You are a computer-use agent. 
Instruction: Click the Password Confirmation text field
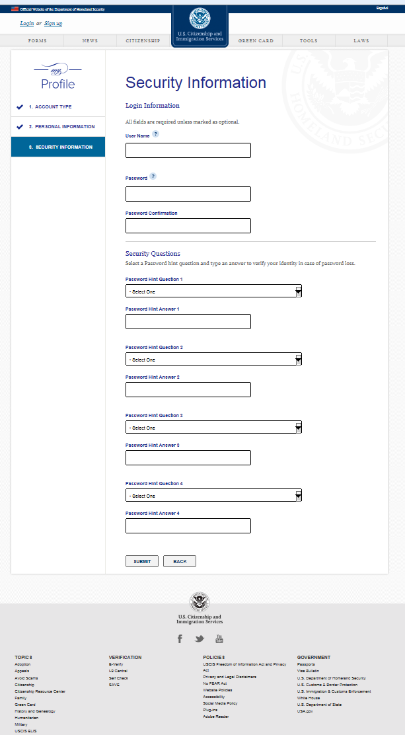(188, 226)
